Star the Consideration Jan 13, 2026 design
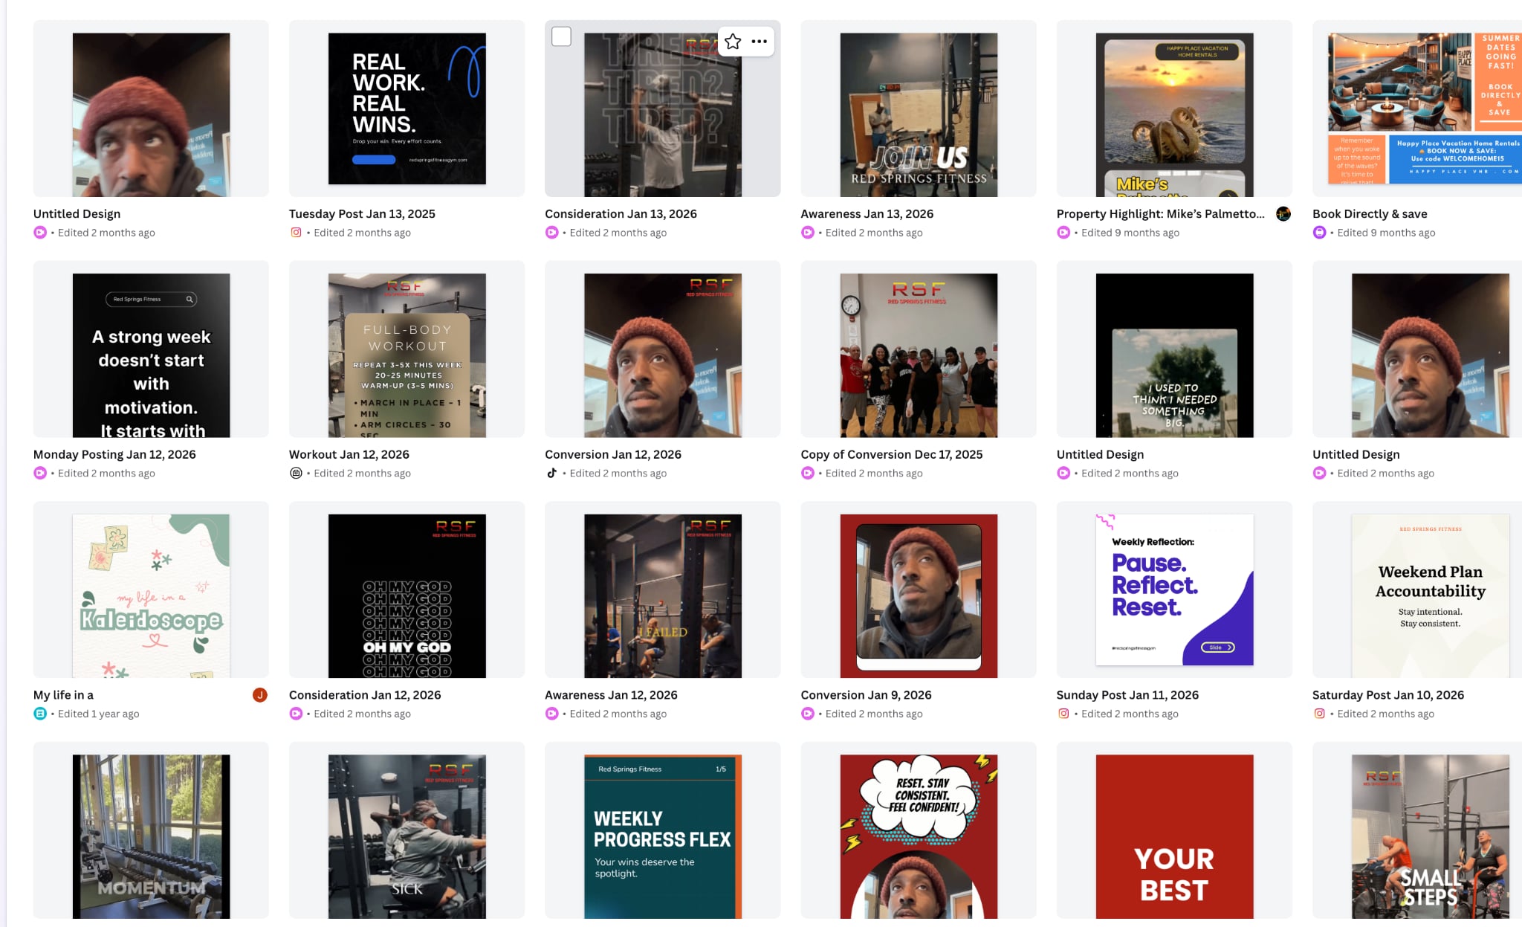The height and width of the screenshot is (927, 1522). pyautogui.click(x=733, y=42)
